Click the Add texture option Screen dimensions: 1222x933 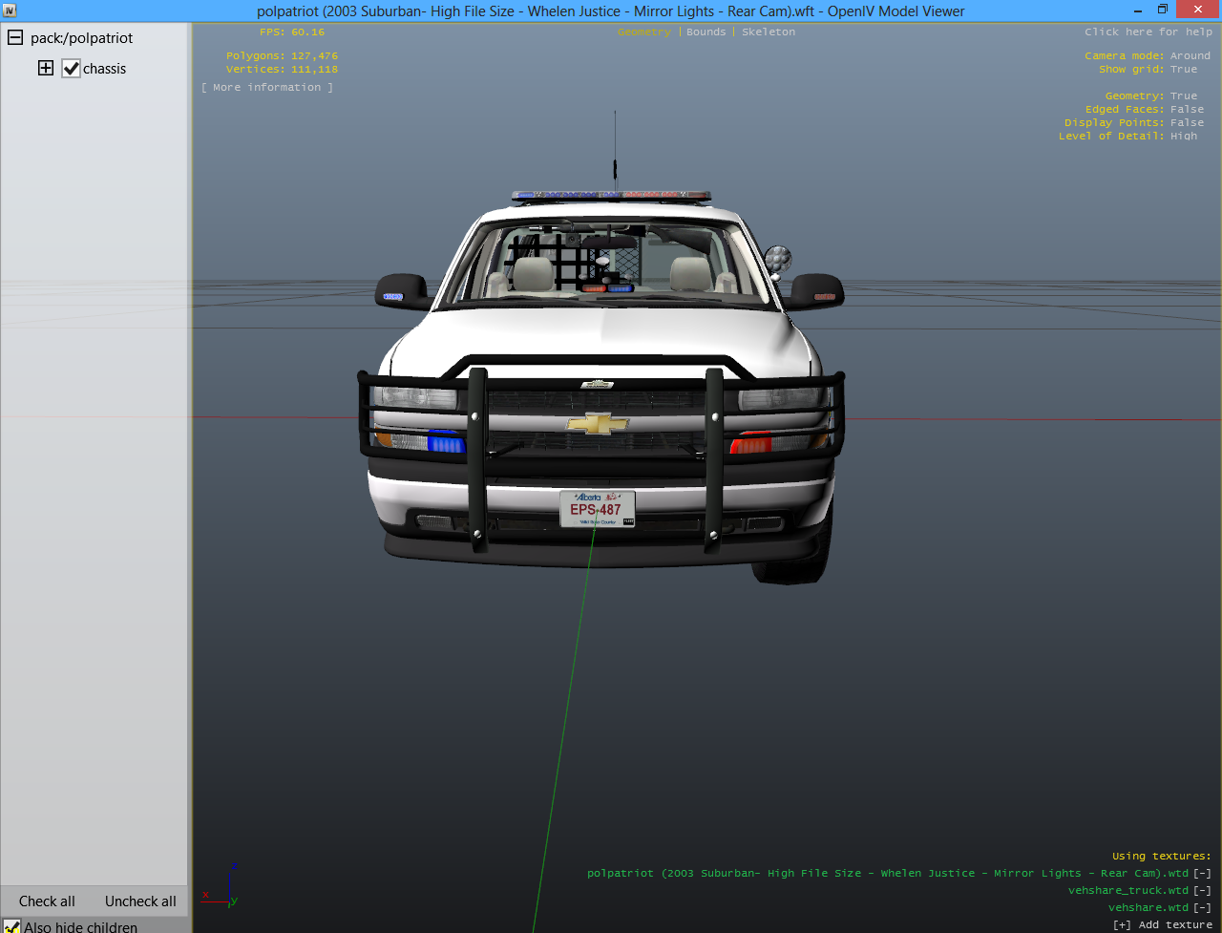point(1162,924)
